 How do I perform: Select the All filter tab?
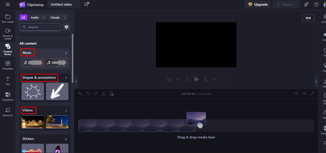[23, 17]
